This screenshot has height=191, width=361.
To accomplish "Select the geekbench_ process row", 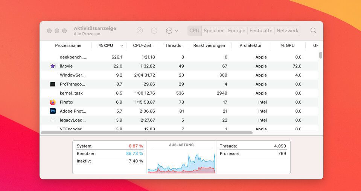I will coord(179,57).
